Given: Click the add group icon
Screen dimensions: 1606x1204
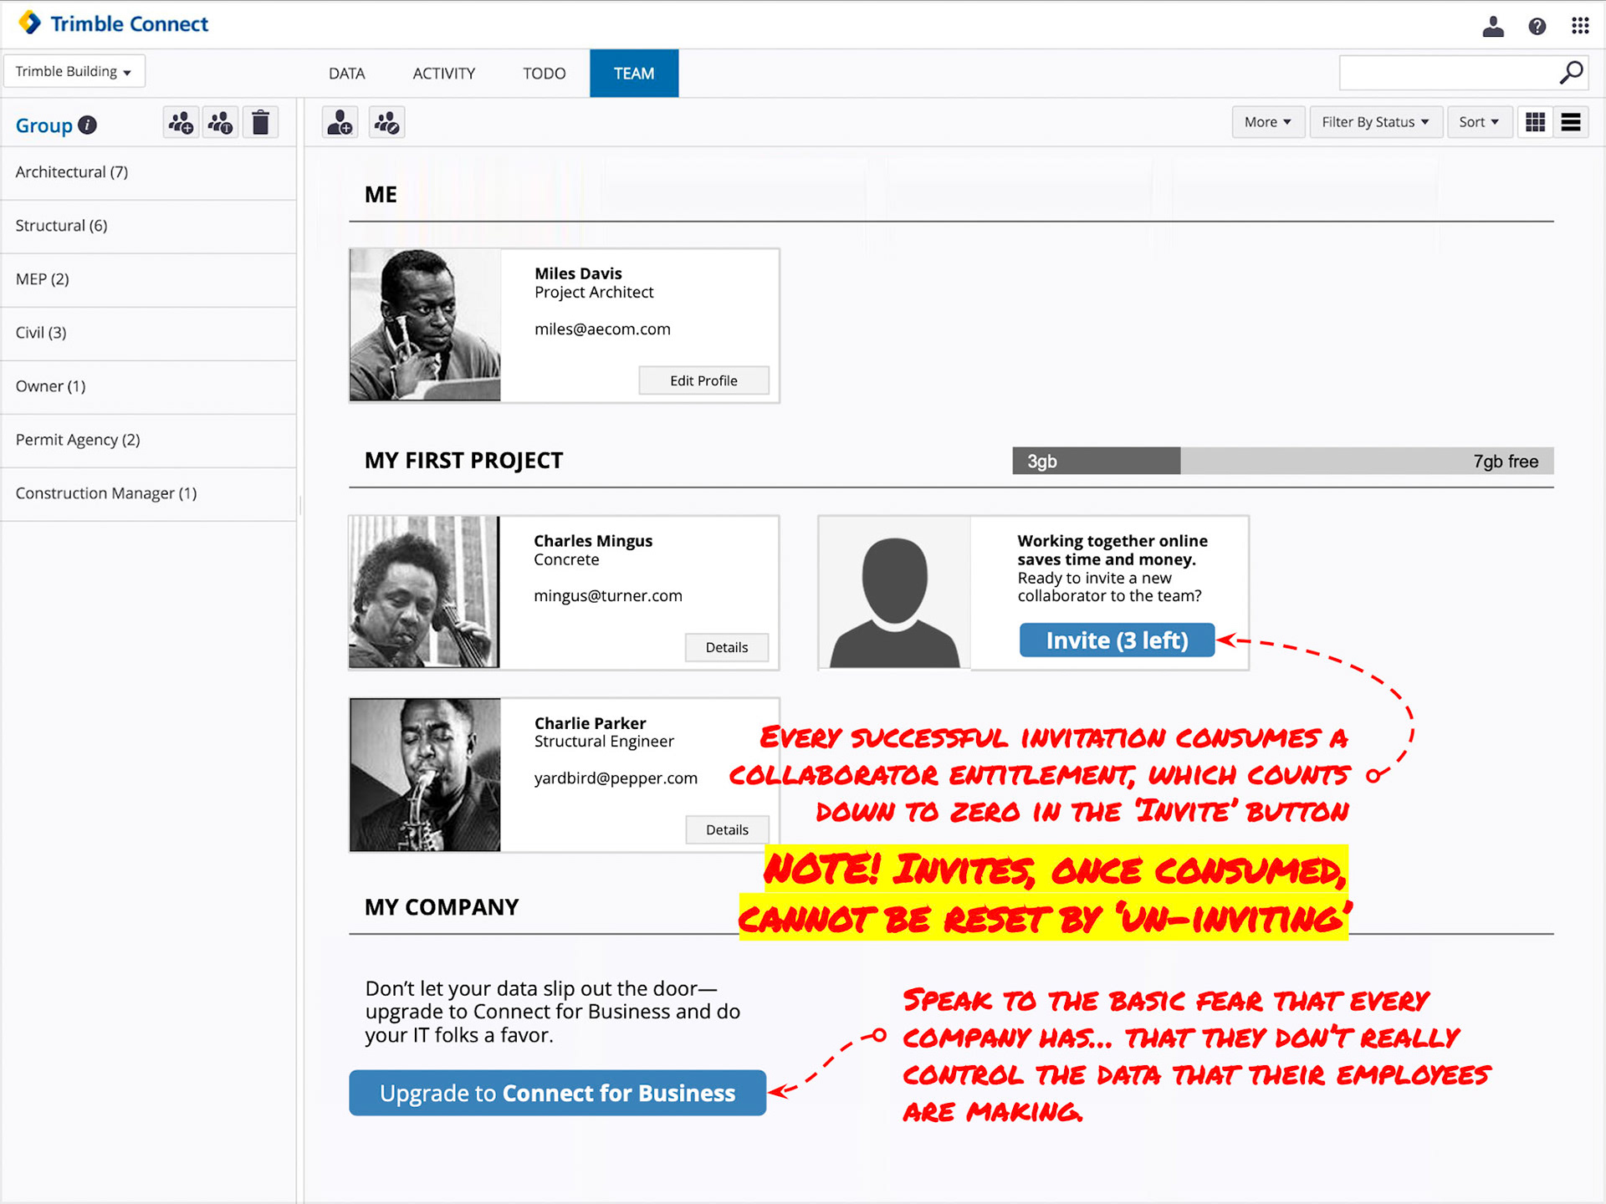Looking at the screenshot, I should point(181,123).
